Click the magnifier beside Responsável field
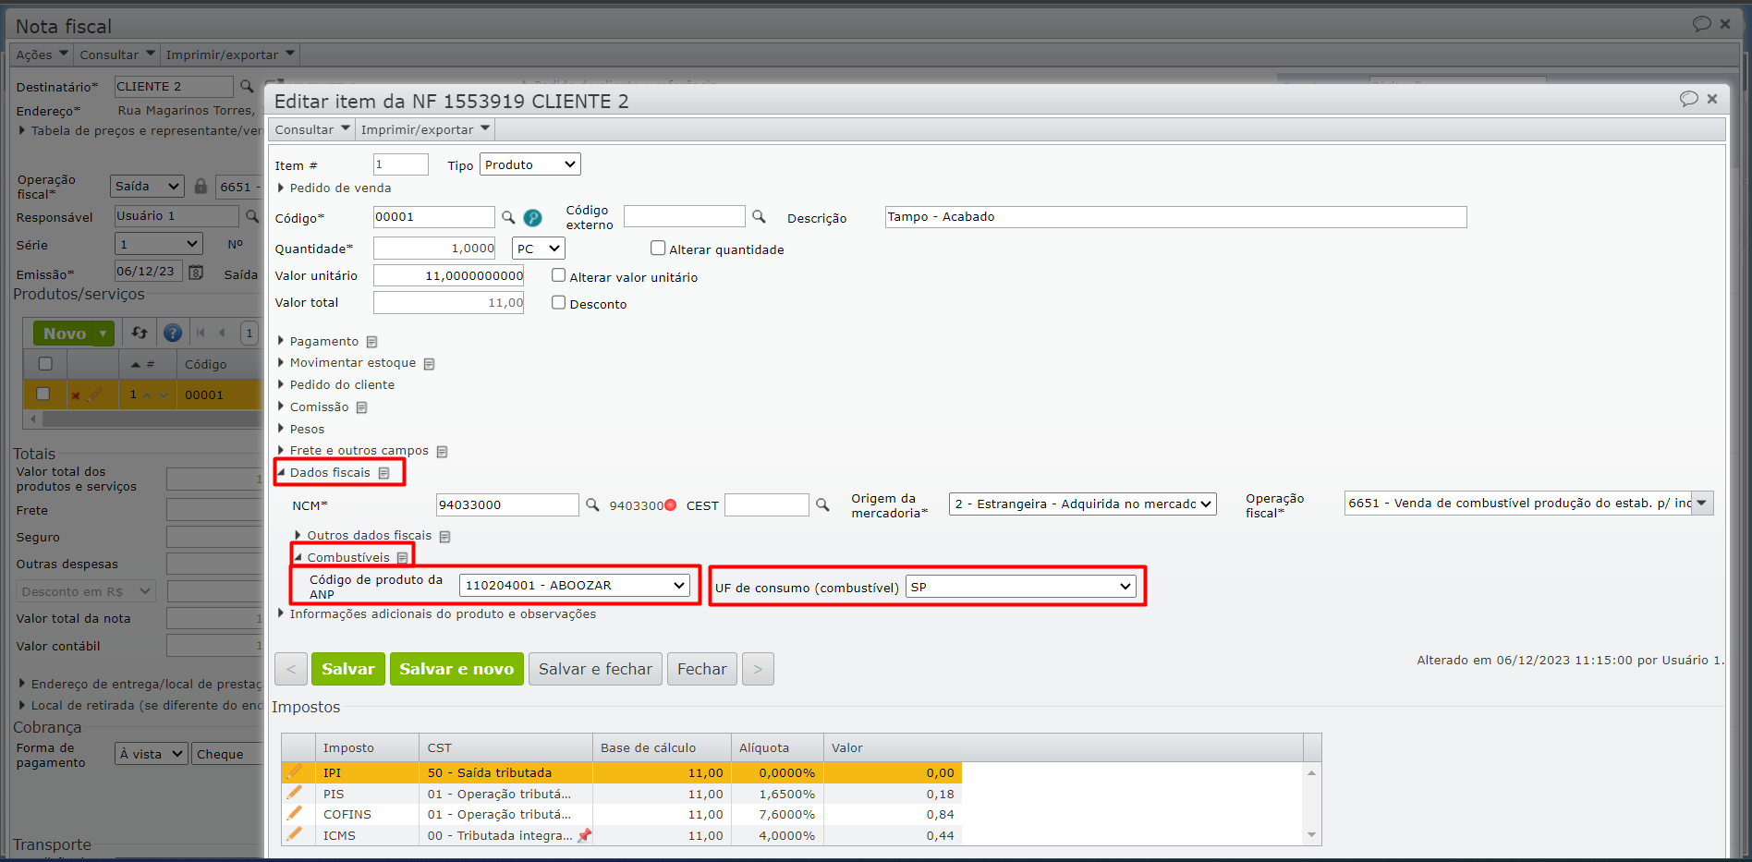The image size is (1752, 862). point(251,215)
